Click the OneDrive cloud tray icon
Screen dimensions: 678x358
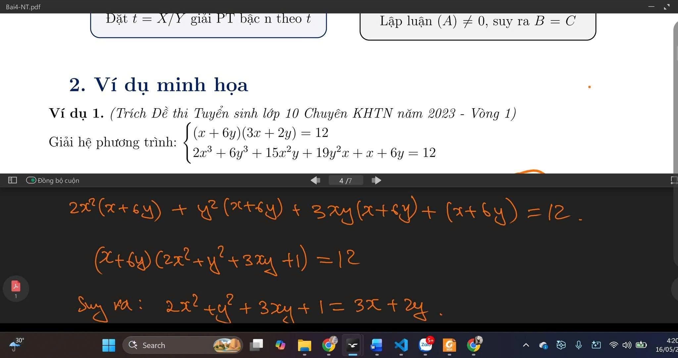(x=543, y=345)
